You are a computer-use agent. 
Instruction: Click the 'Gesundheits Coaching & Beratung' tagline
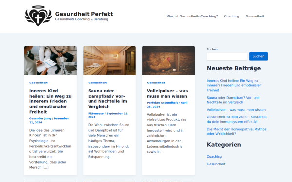[81, 19]
